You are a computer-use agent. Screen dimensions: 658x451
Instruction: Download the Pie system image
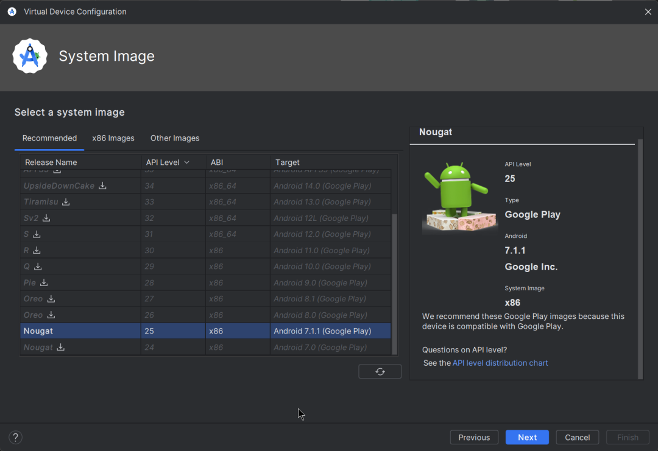[x=44, y=282]
